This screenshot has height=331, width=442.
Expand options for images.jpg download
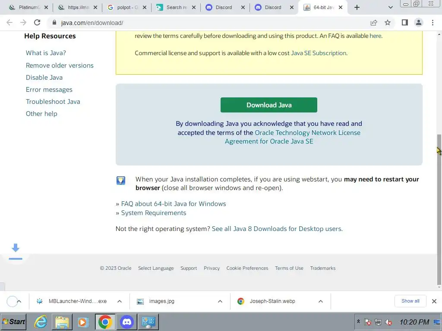coord(220,301)
